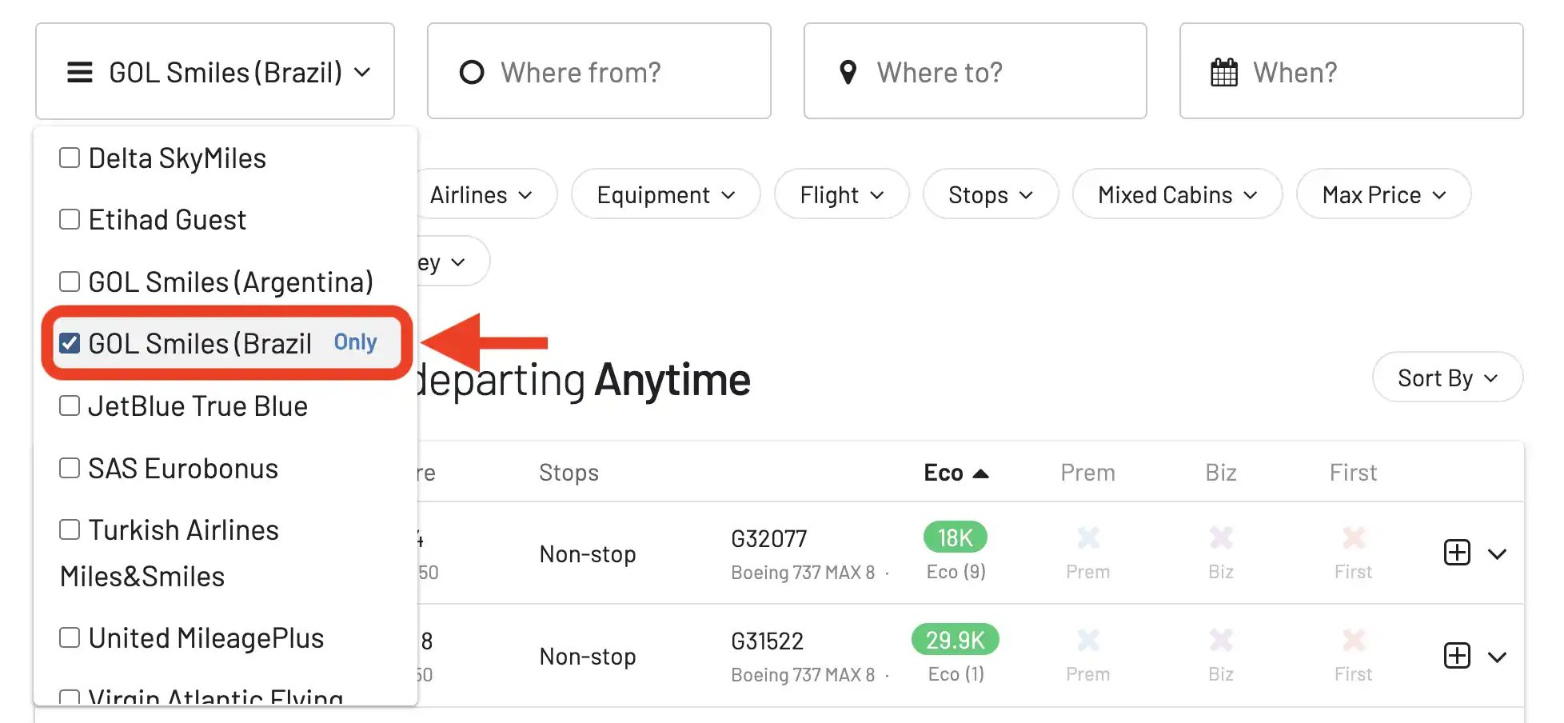Click the hamburger icon beside GOL Smiles (Brazil)
The image size is (1564, 723).
point(79,72)
